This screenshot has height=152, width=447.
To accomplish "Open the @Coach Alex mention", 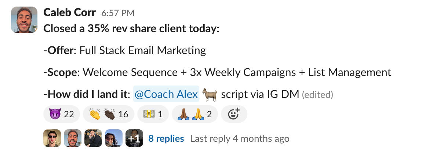I will (x=166, y=94).
